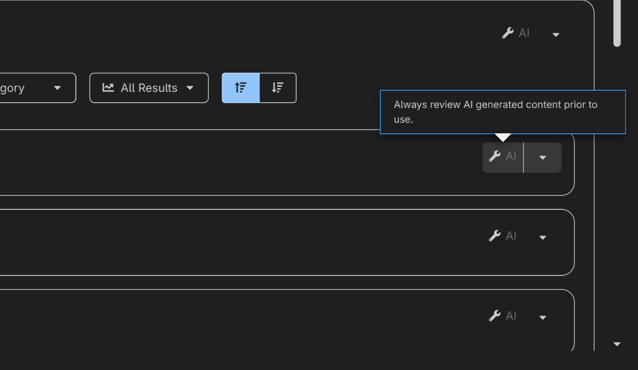Enable ascending sort order
Image resolution: width=638 pixels, height=370 pixels.
pyautogui.click(x=241, y=87)
